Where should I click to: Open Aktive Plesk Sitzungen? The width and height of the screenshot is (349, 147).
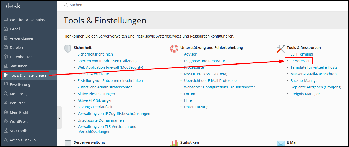96,94
